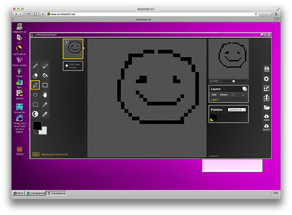The height and width of the screenshot is (215, 292).
Task: Select the Pen tool
Action: pyautogui.click(x=35, y=66)
